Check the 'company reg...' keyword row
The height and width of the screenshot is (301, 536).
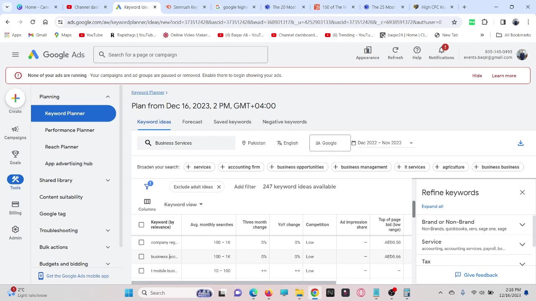pos(142,242)
